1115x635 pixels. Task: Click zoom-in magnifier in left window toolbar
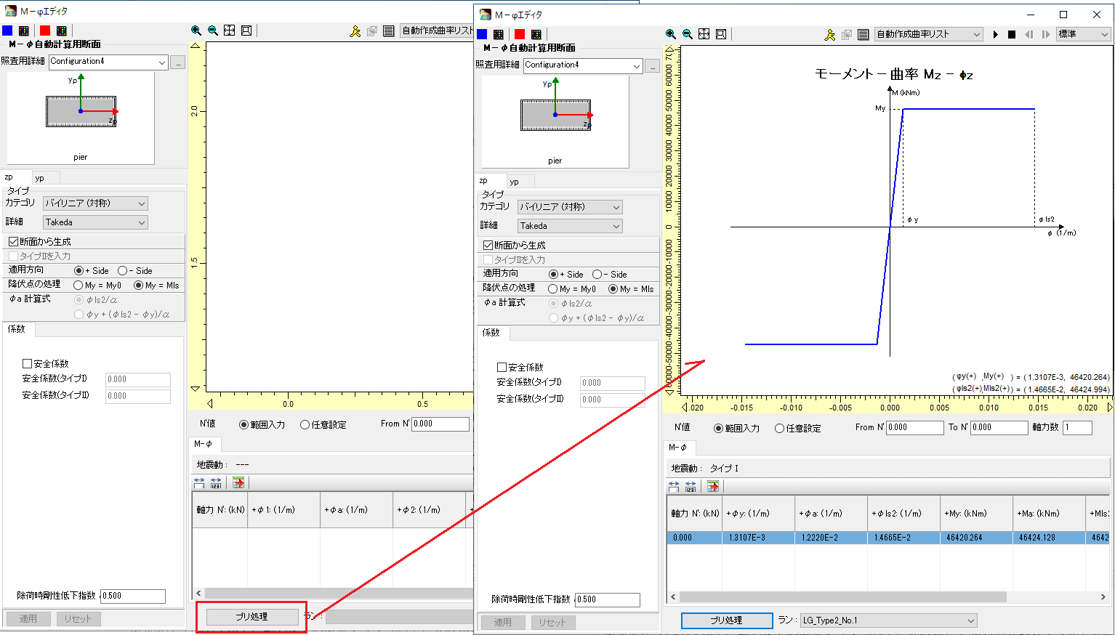(x=196, y=31)
